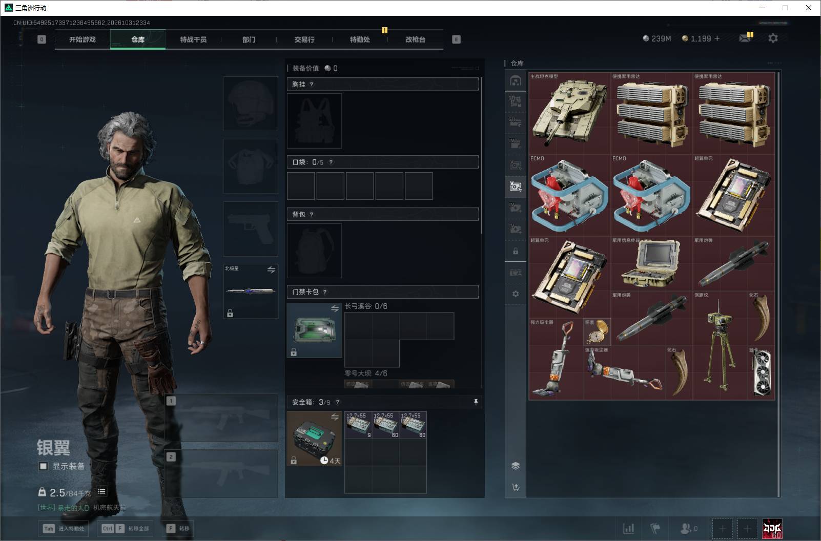This screenshot has height=541, width=821.
Task: Open the statistics bar chart icon
Action: click(x=628, y=528)
